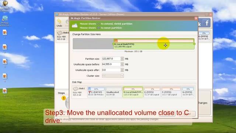Viewport: 236px width, 133px height.
Task: Click the gray unallocated area before D: partition
Action: click(93, 44)
